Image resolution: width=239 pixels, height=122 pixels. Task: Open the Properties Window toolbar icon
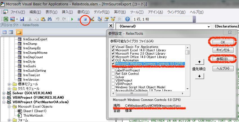pos(106,19)
